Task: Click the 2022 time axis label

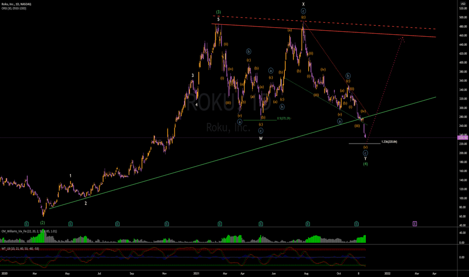Action: [x=387, y=273]
